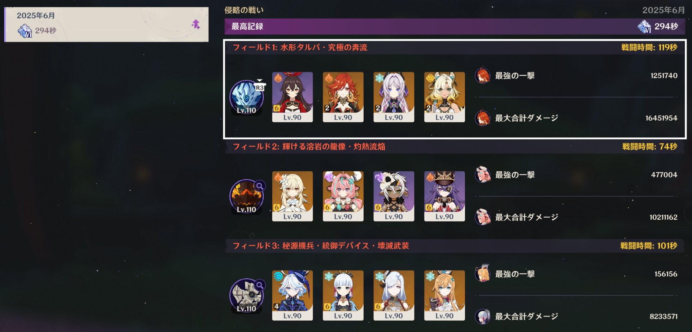Select the red-haired Pyro character in Field 1
The width and height of the screenshot is (692, 332).
343,97
